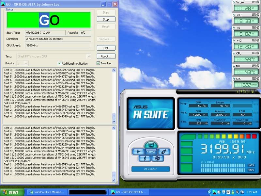Viewport: 261px width, 196px height.
Task: Switch to GO - ORTHOS BETA taskbar item
Action: [128, 192]
